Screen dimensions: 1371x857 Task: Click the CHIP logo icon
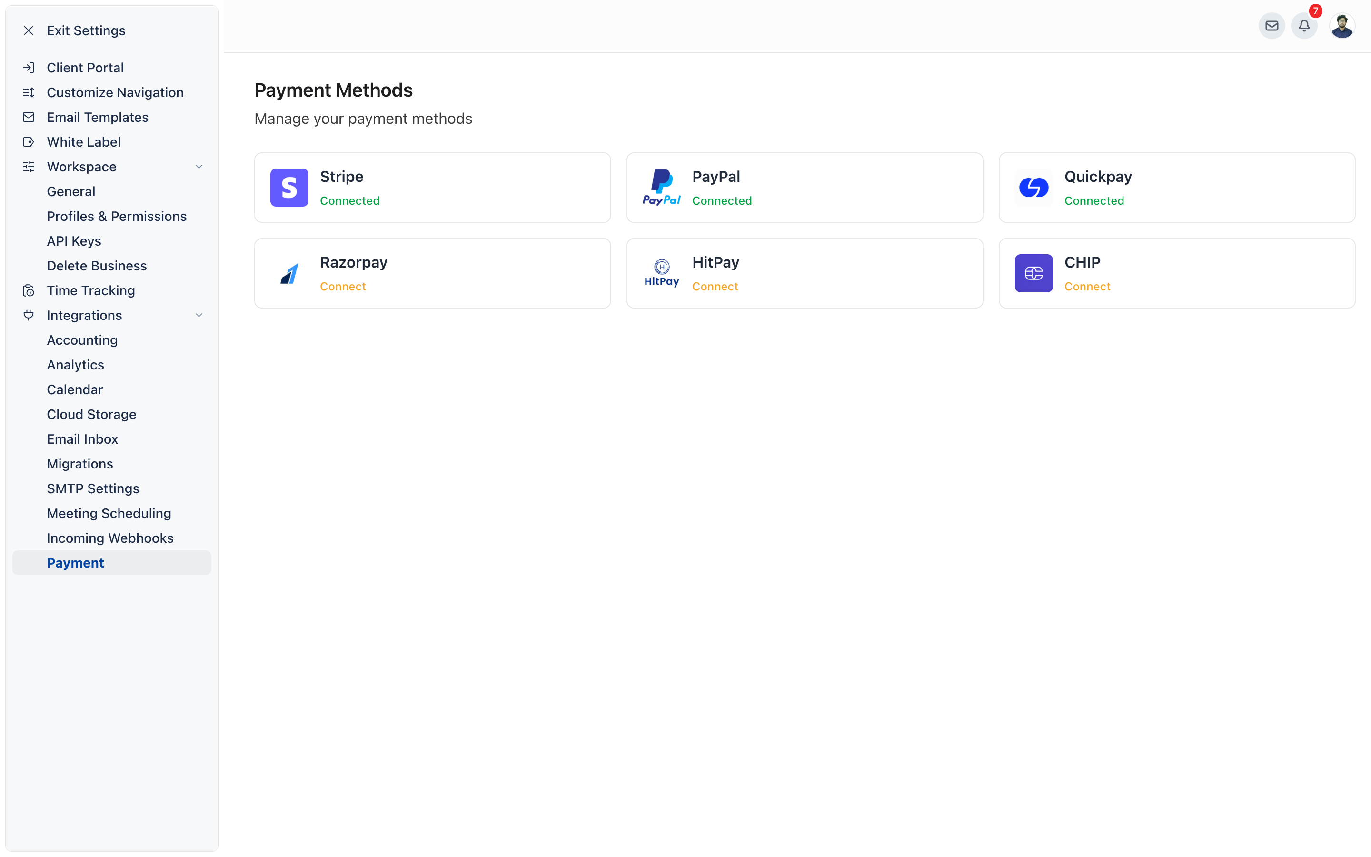pyautogui.click(x=1033, y=273)
